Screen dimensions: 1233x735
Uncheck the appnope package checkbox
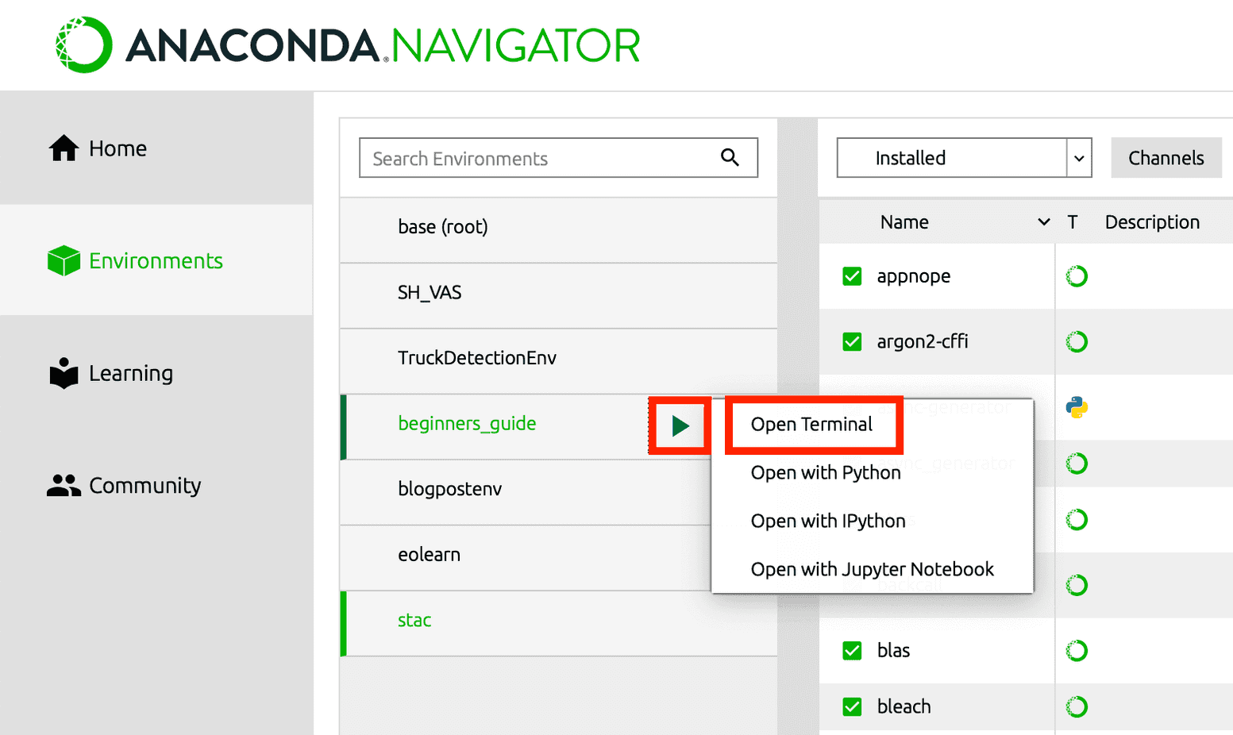click(852, 276)
